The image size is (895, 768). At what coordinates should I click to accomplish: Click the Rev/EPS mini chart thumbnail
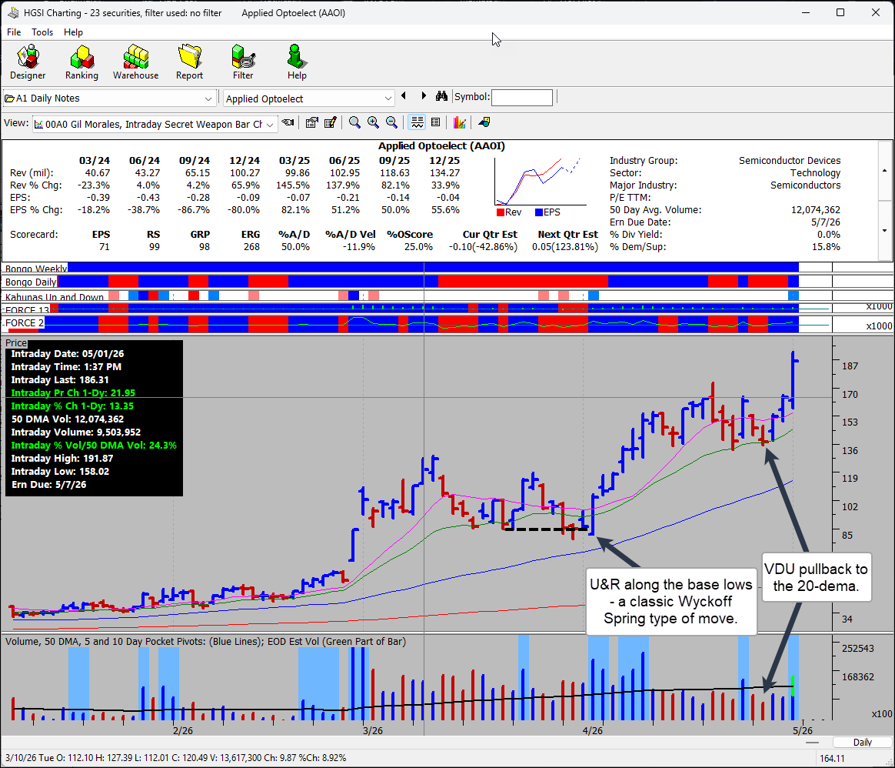pos(540,182)
